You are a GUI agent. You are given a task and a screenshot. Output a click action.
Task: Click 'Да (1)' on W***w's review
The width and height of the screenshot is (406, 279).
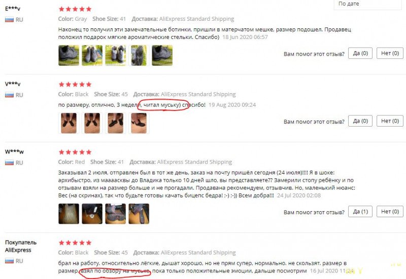pos(360,212)
